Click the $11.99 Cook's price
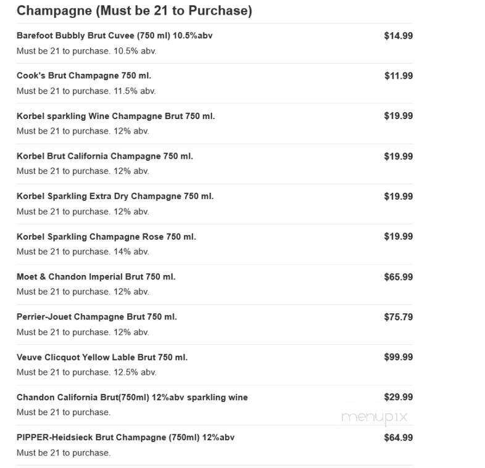Image resolution: width=485 pixels, height=468 pixels. (x=398, y=76)
